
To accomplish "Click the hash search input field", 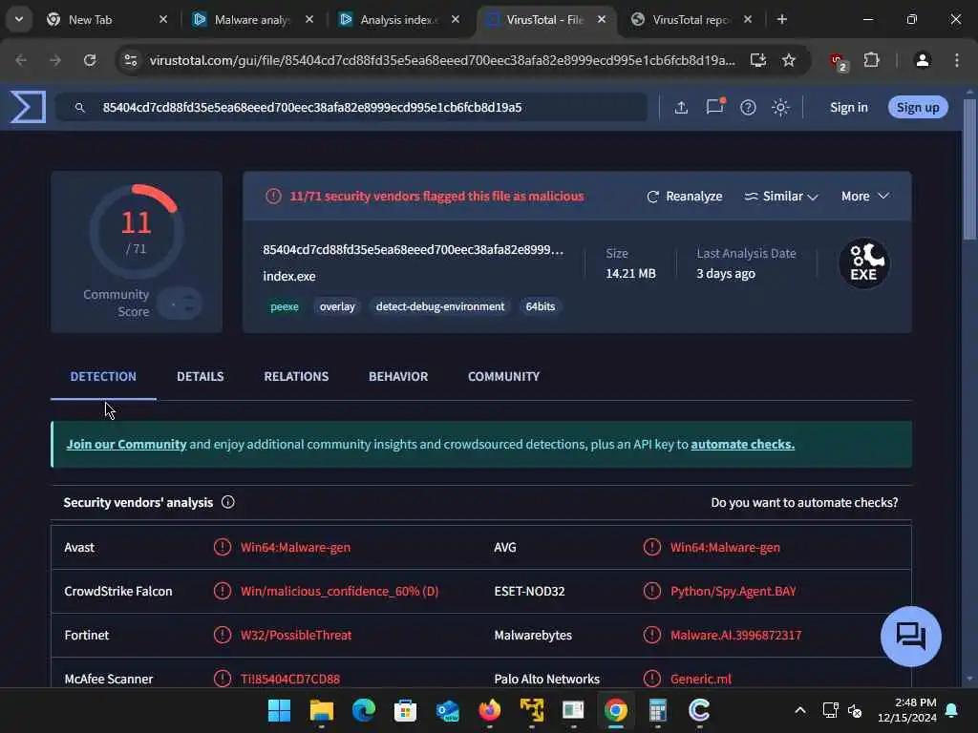I will pyautogui.click(x=352, y=107).
